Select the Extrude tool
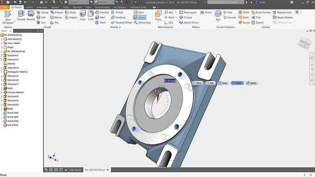Image resolution: width=315 pixels, height=177 pixels. click(x=20, y=16)
